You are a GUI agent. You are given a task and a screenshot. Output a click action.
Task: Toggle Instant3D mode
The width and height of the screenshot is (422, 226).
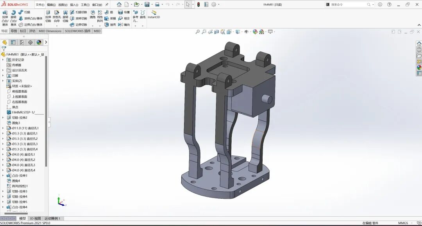tap(154, 14)
